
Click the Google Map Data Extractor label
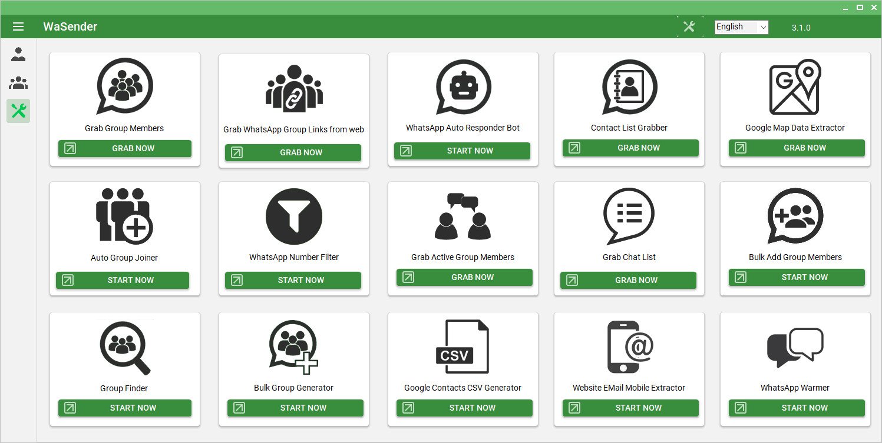click(795, 128)
